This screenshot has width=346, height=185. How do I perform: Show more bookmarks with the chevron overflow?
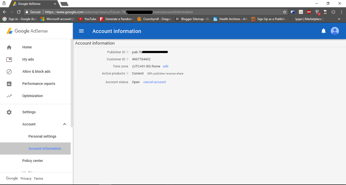(x=339, y=19)
